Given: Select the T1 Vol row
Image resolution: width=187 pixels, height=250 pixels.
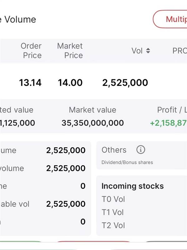Looking at the screenshot, I should tap(113, 212).
